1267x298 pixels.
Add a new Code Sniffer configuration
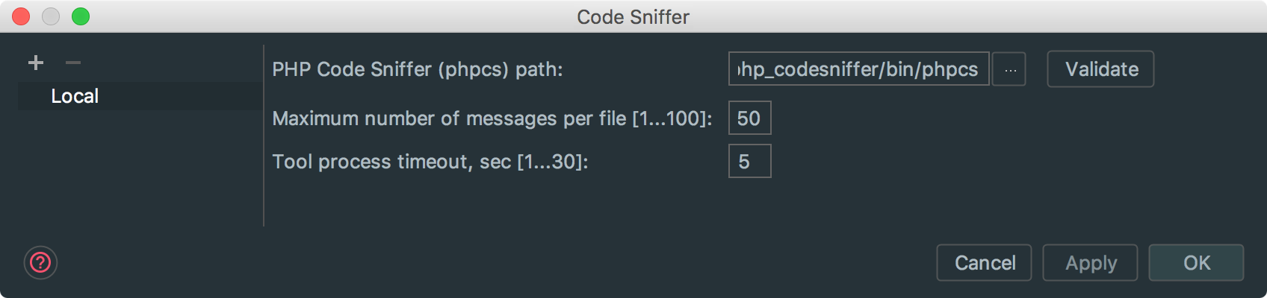36,63
